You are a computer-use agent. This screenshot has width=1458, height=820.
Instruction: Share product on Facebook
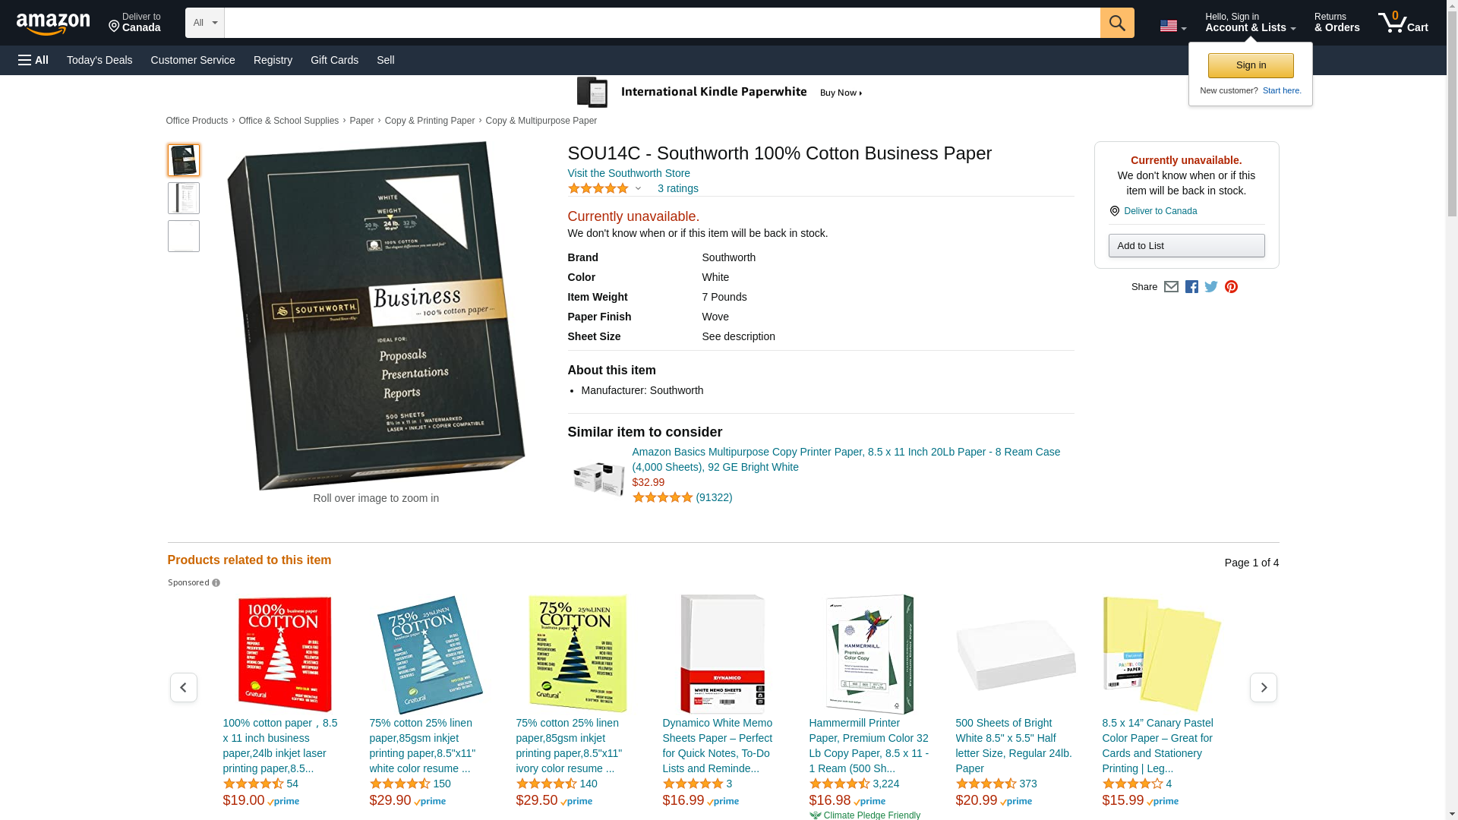point(1191,287)
